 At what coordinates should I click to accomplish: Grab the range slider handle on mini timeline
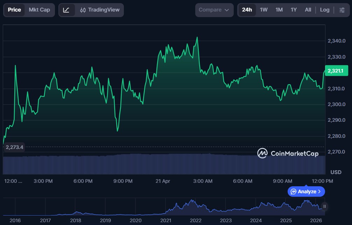click(x=324, y=207)
